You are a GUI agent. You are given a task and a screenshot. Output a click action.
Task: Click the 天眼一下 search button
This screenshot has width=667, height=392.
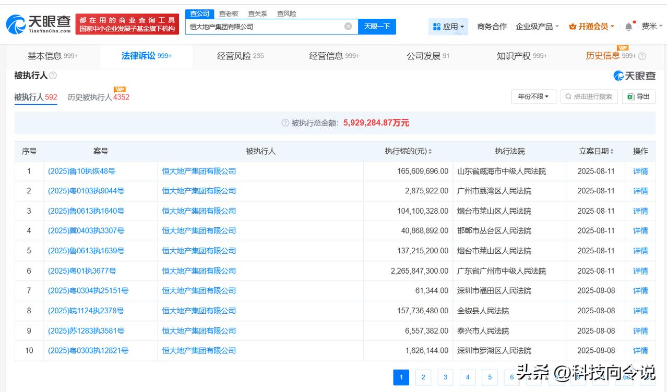[377, 26]
